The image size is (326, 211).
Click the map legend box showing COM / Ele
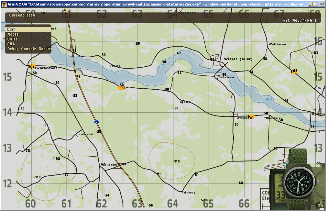[x=265, y=199]
